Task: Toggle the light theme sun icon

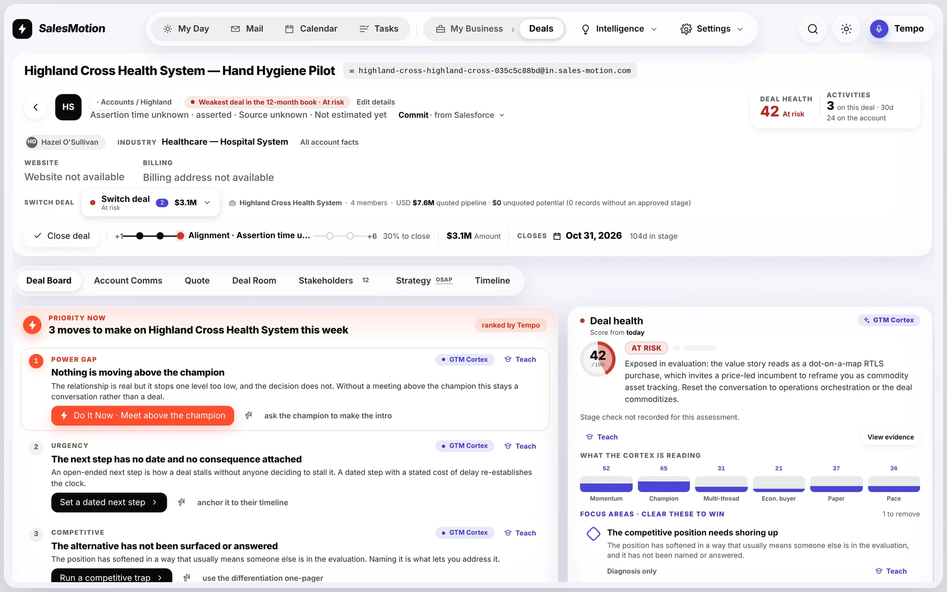Action: [x=846, y=29]
